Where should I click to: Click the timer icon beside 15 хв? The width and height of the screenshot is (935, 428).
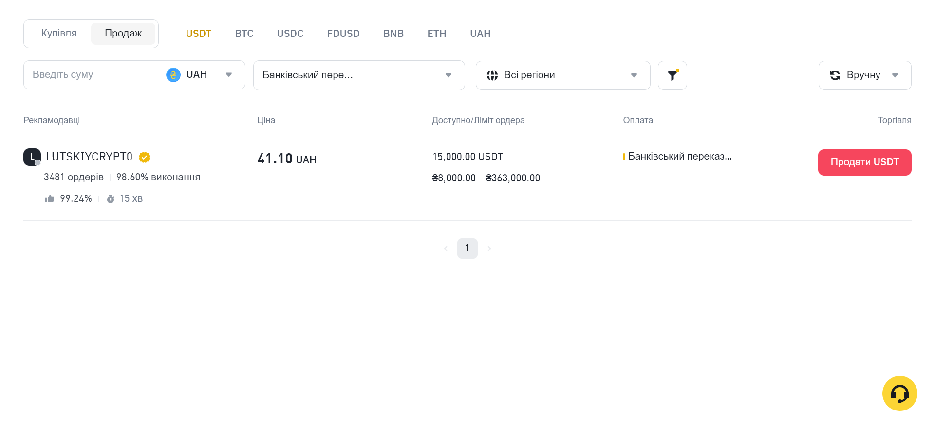coord(111,198)
